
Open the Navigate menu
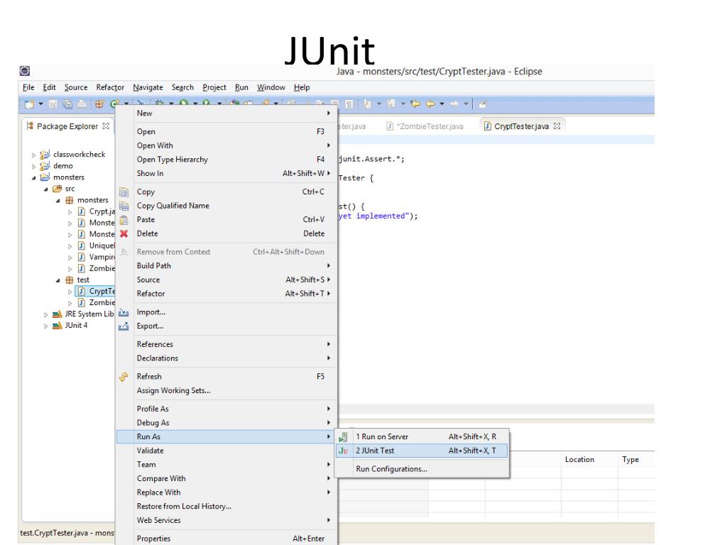tap(148, 87)
